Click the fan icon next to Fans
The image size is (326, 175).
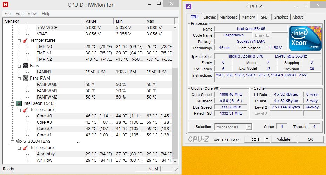25,66
